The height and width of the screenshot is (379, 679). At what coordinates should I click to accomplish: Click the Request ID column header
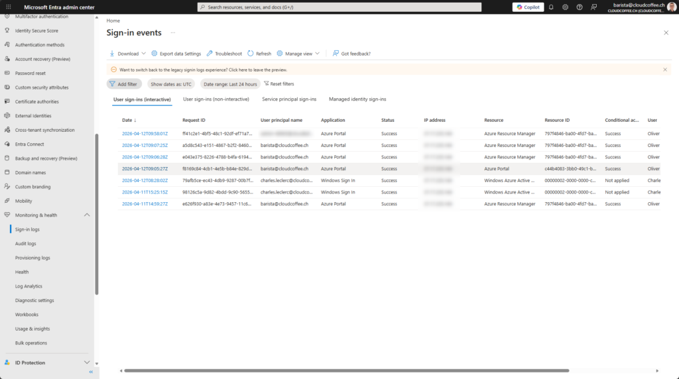click(194, 121)
